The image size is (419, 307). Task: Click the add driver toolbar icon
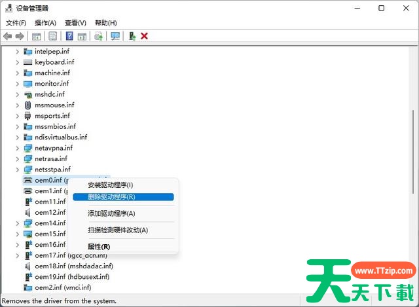pos(132,36)
